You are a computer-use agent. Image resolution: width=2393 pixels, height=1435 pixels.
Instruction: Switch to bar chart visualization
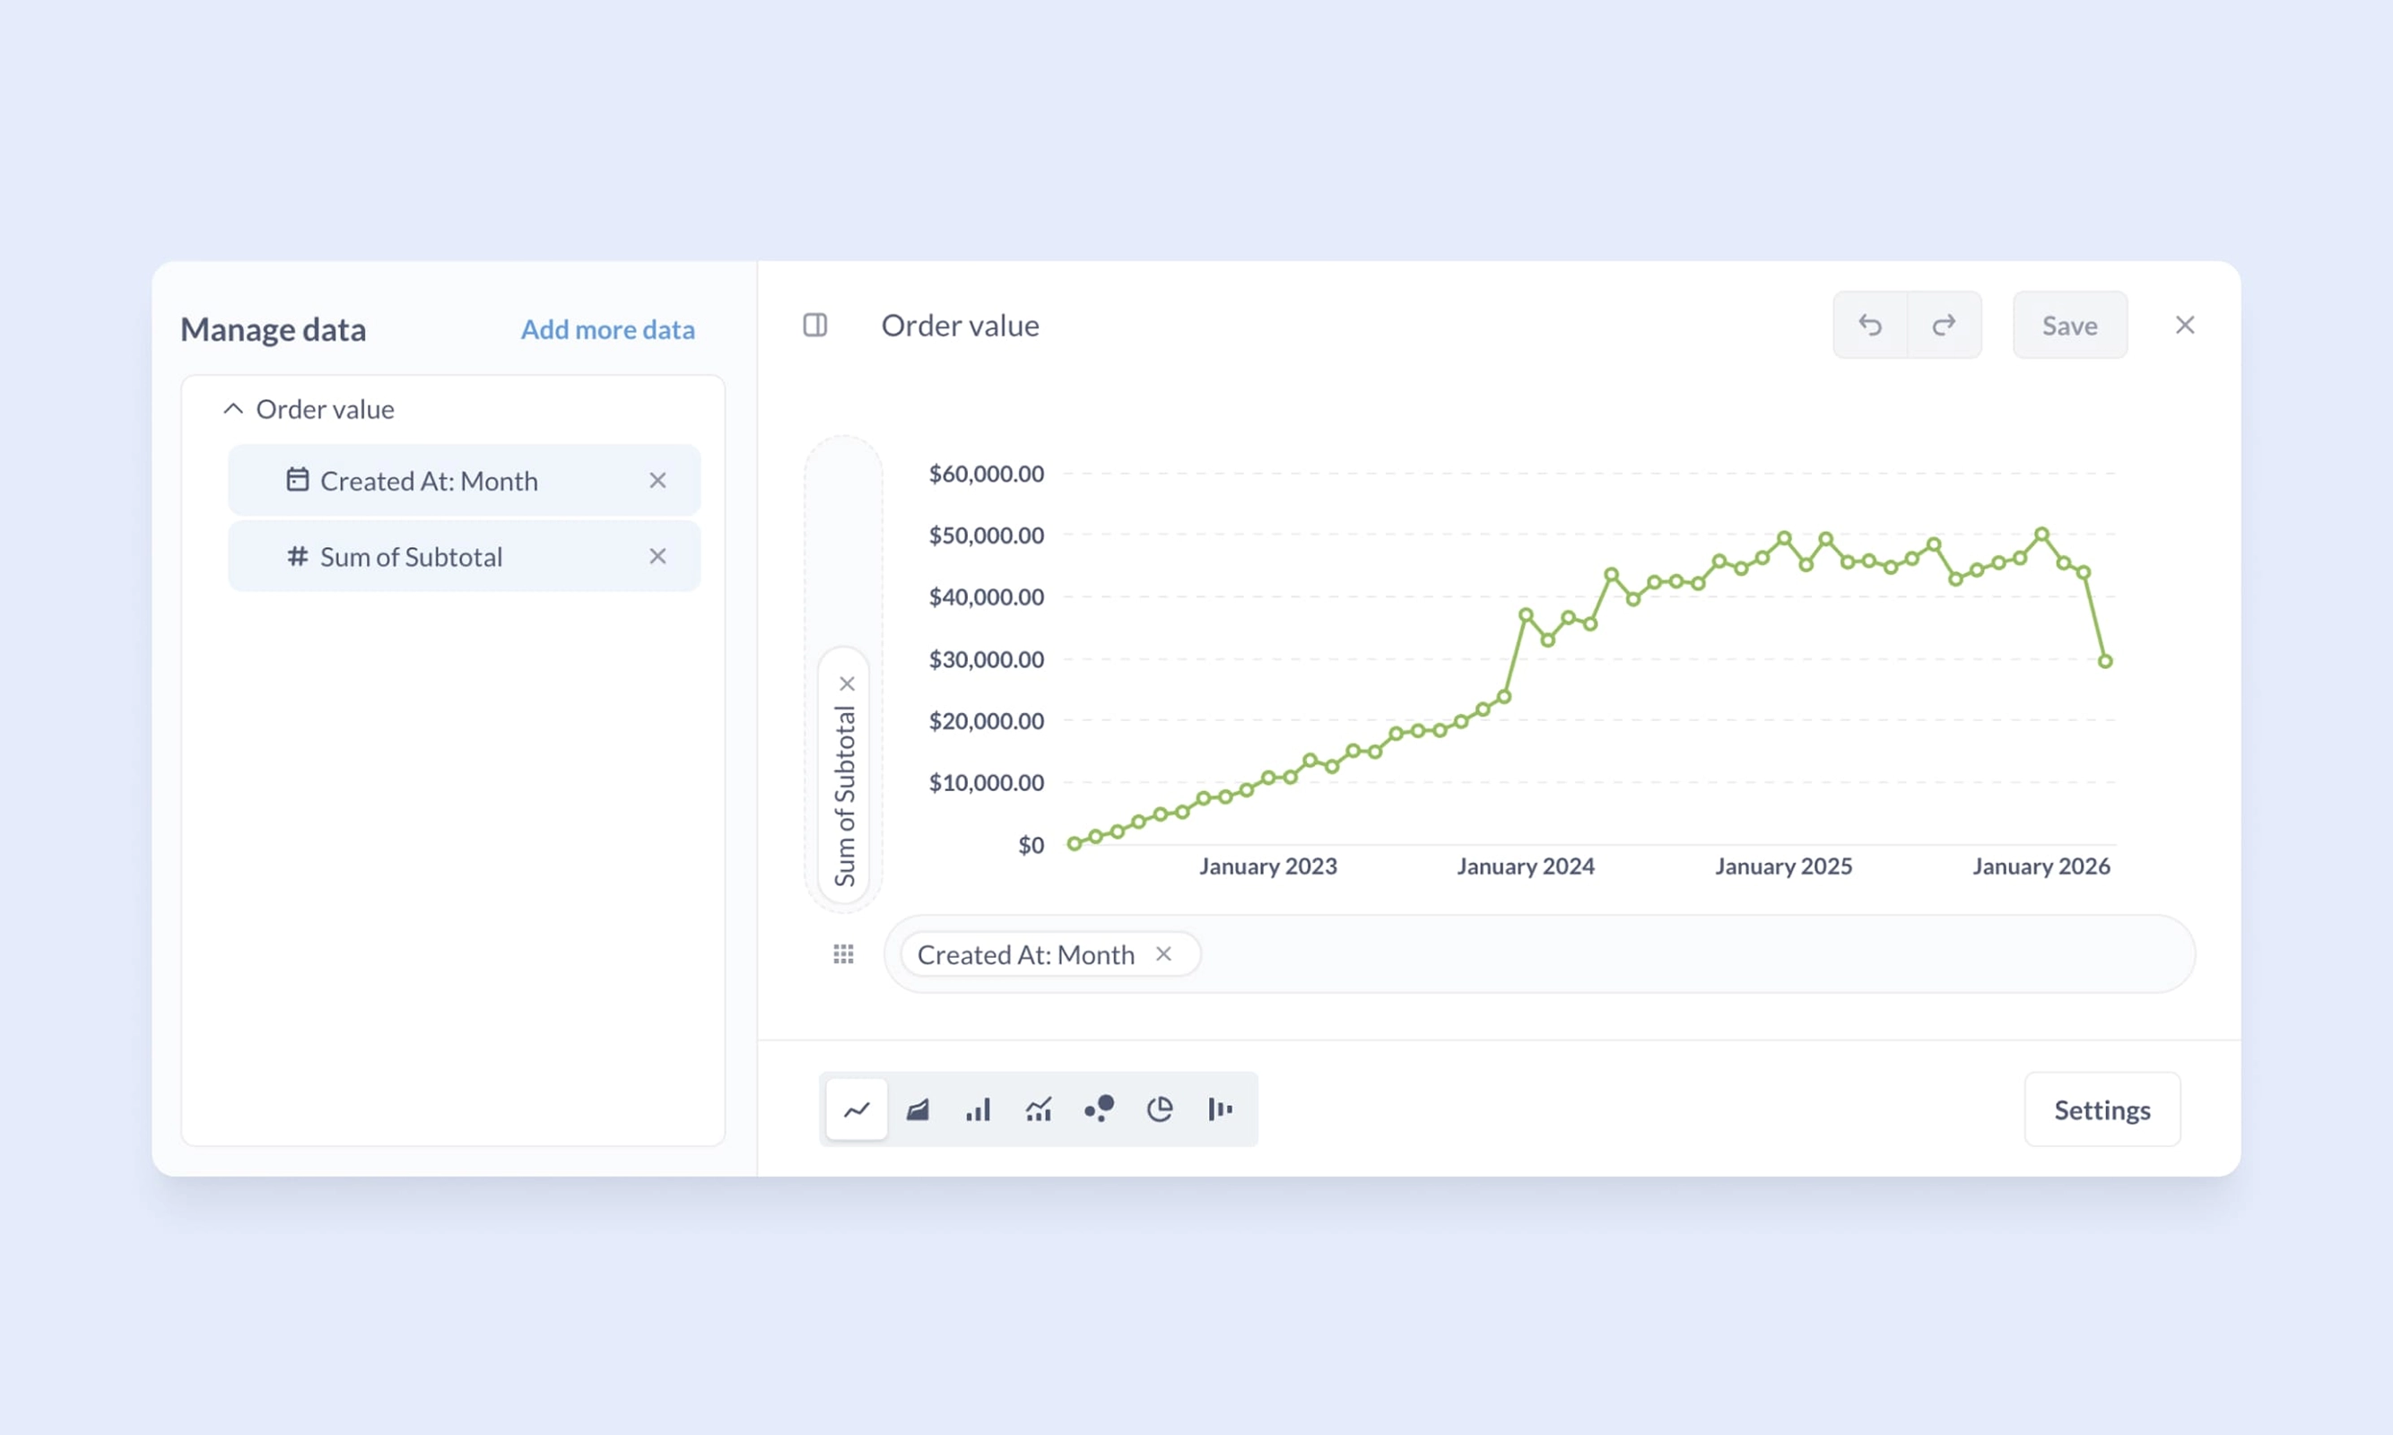click(x=978, y=1109)
